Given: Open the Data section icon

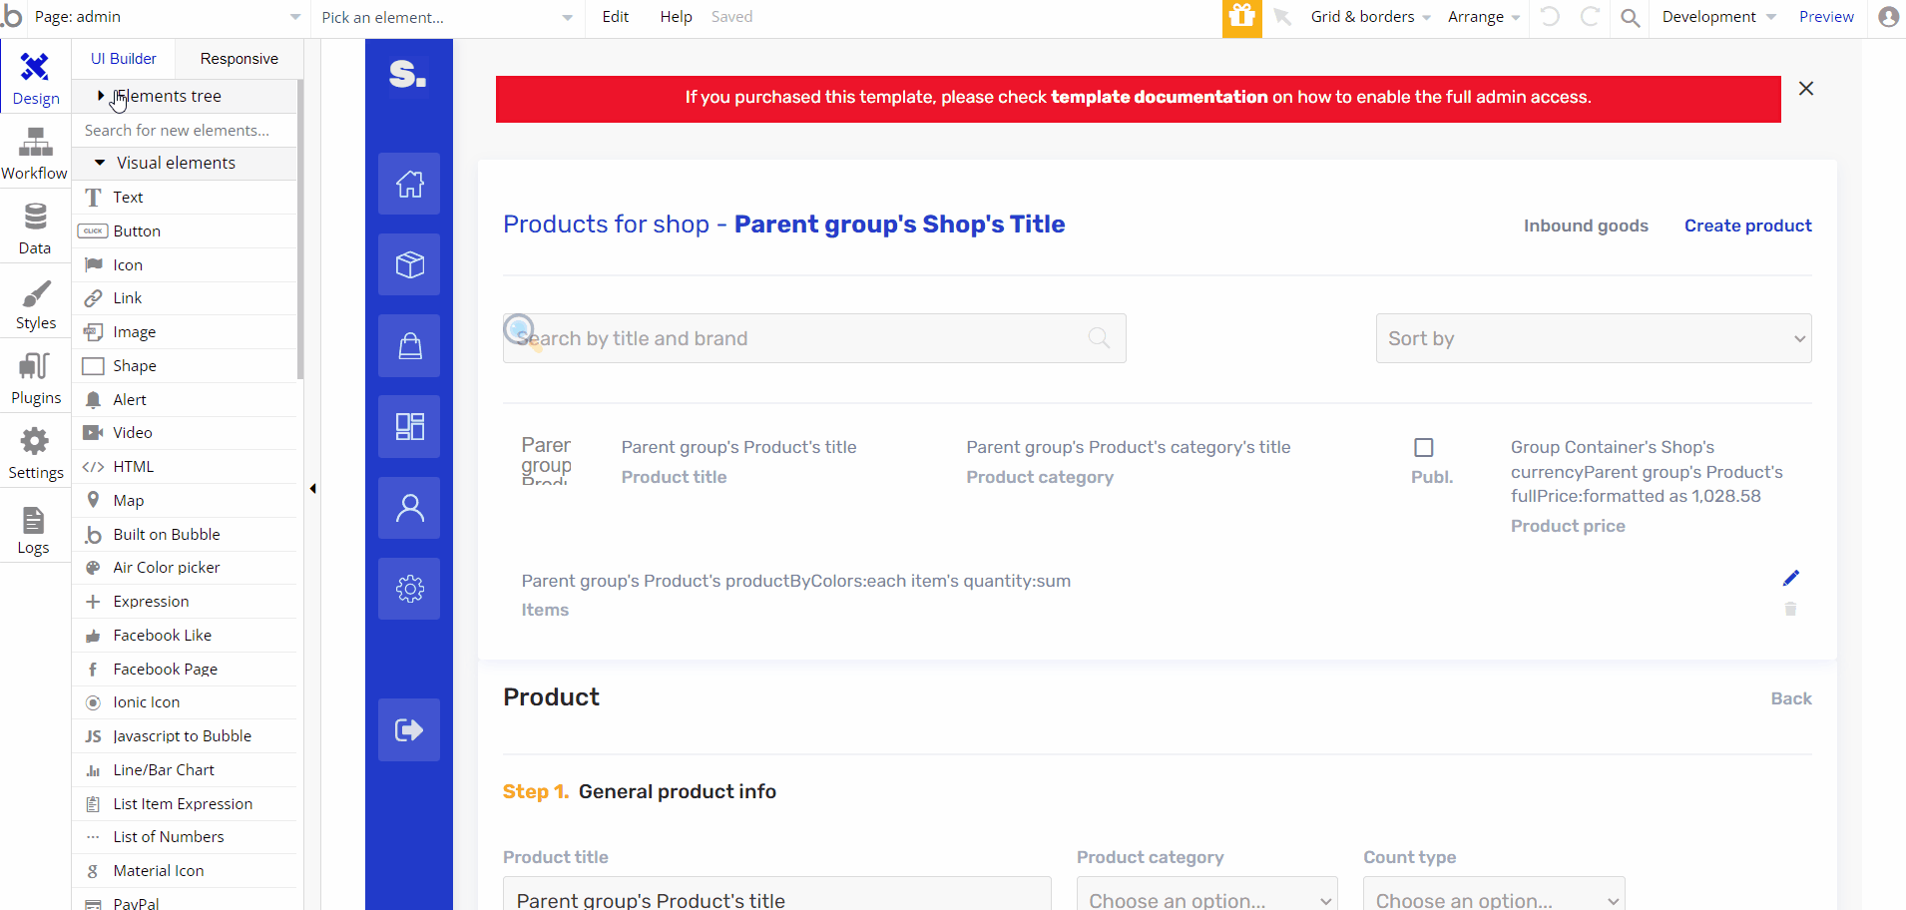Looking at the screenshot, I should (35, 228).
